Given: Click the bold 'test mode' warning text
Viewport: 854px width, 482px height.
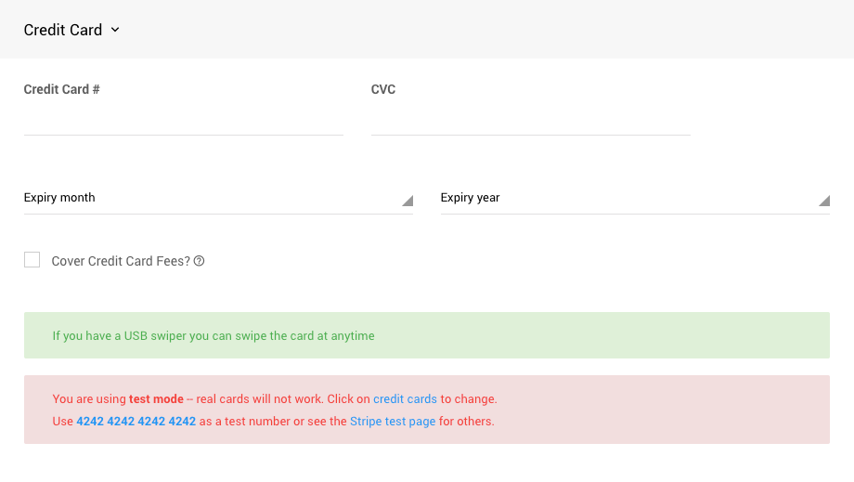Looking at the screenshot, I should tap(156, 399).
